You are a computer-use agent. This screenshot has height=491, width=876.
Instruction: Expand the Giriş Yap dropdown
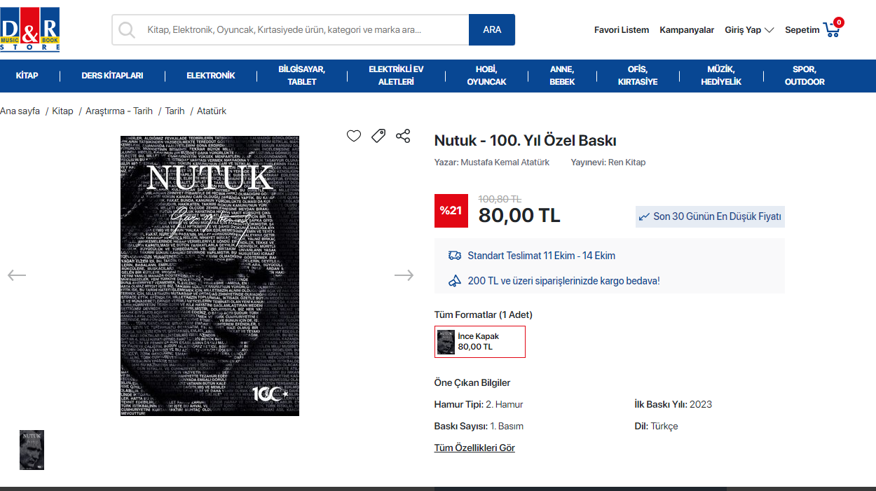749,30
